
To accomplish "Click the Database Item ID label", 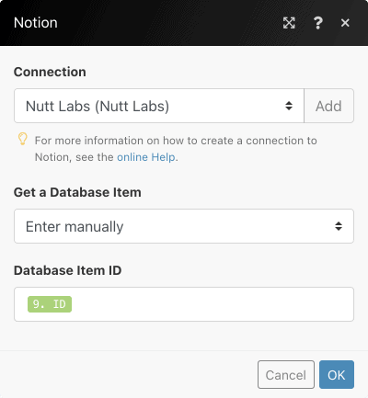I will point(68,270).
